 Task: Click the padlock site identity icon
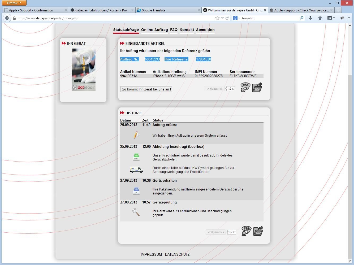(14, 18)
